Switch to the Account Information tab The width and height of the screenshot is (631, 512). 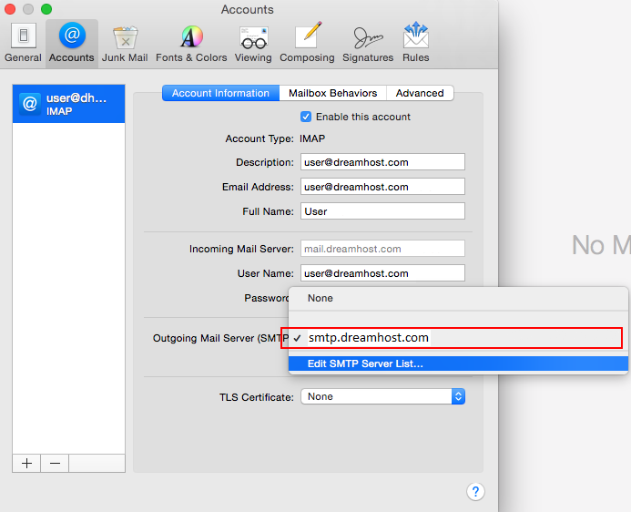click(220, 93)
